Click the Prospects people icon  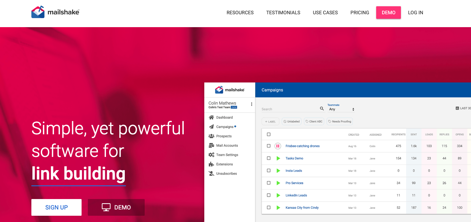click(x=211, y=136)
